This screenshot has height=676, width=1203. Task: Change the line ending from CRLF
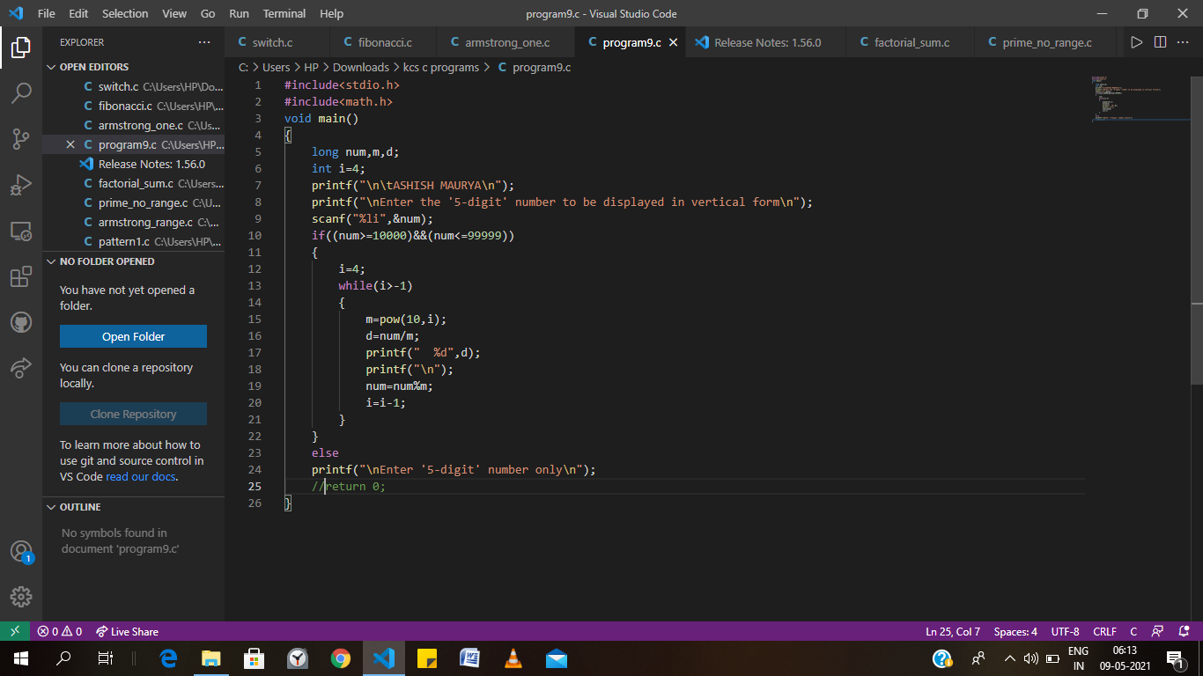click(x=1104, y=631)
